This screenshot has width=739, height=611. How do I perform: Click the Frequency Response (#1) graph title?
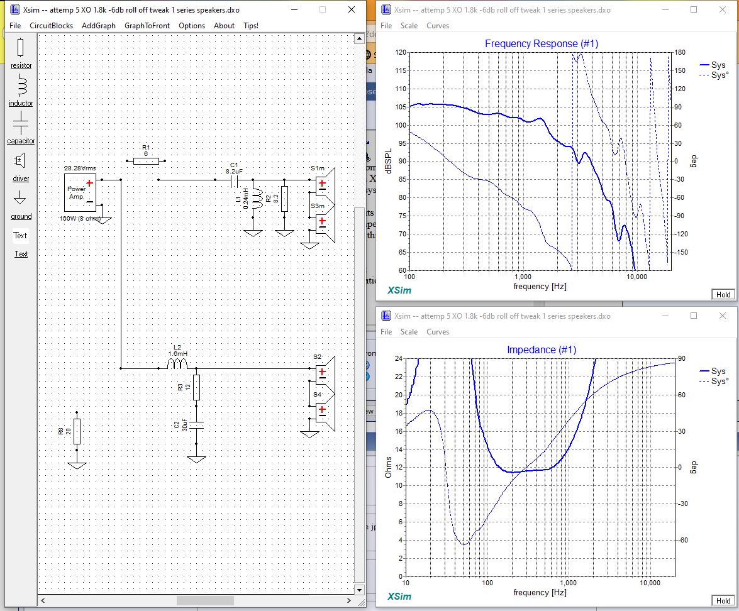click(x=541, y=44)
